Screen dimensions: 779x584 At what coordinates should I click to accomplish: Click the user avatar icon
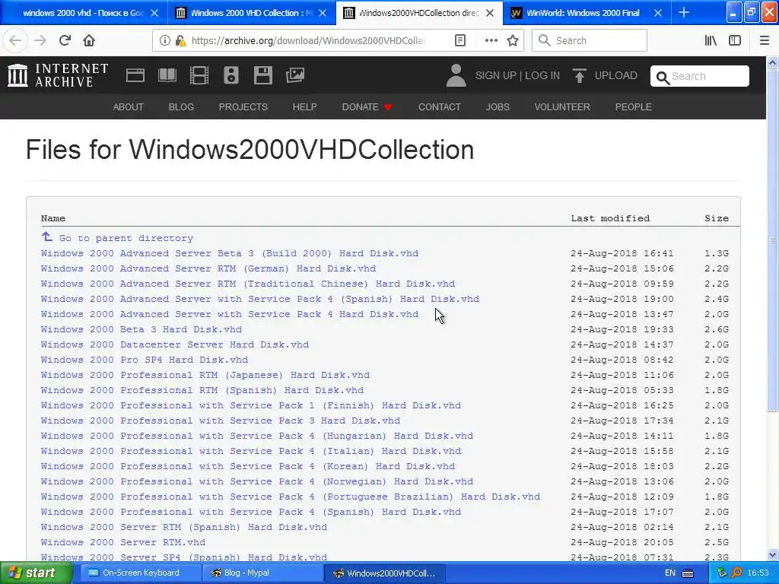[456, 75]
